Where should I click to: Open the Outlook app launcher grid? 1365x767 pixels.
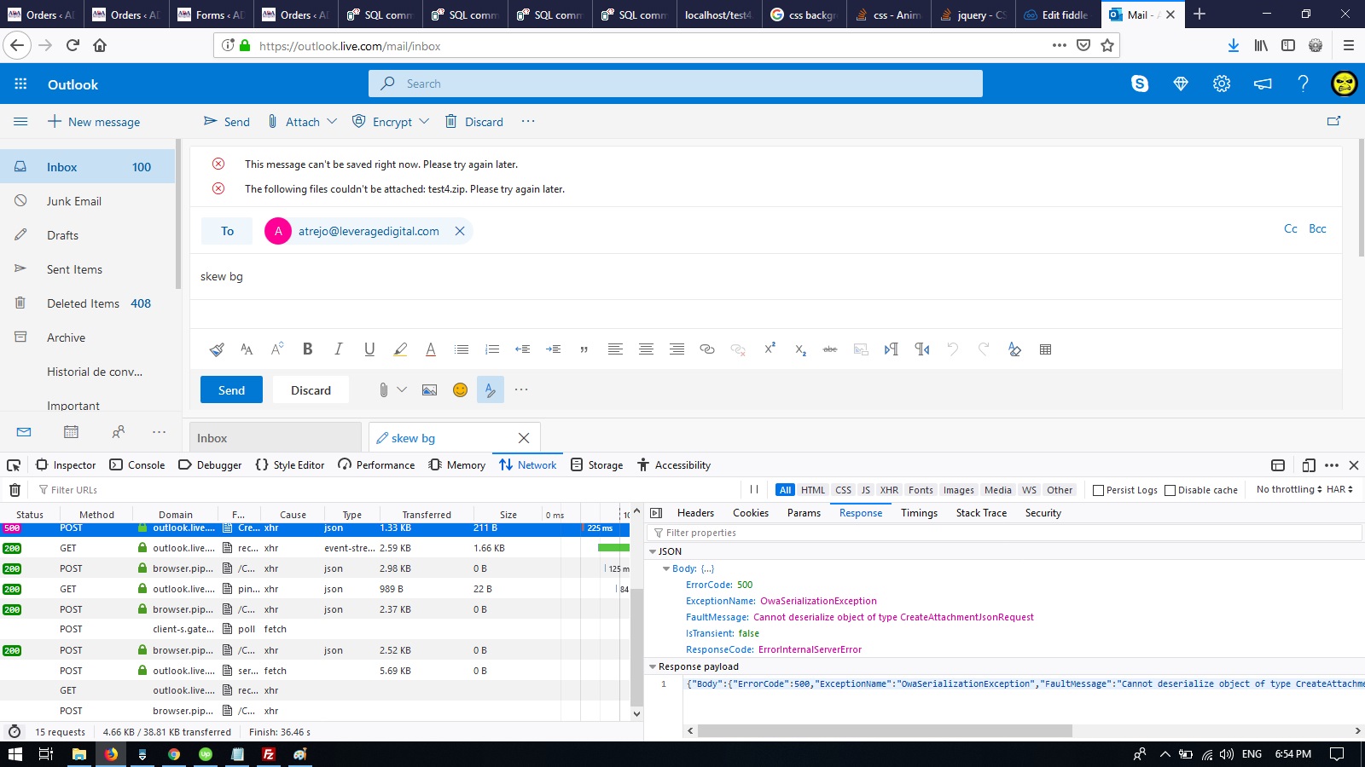click(x=20, y=84)
